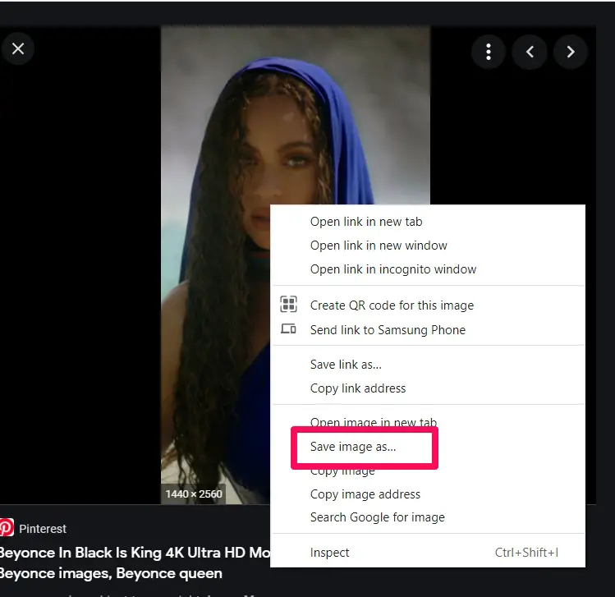Select Send link to Samsung Phone

click(428, 330)
